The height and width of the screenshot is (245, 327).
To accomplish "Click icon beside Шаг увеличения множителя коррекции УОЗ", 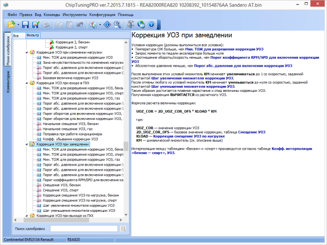I will point(39,205).
